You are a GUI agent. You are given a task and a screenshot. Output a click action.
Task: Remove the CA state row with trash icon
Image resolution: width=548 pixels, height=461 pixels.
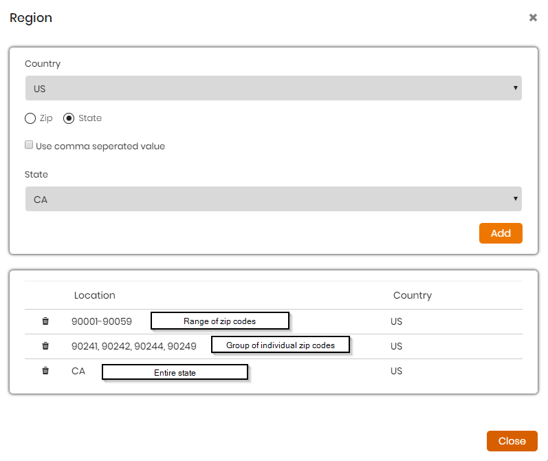[45, 371]
